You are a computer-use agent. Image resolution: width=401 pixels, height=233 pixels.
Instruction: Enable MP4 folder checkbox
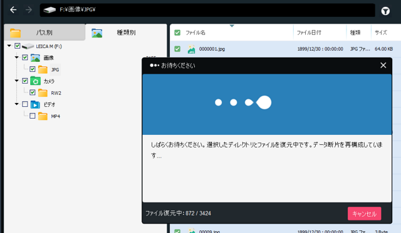tap(33, 116)
